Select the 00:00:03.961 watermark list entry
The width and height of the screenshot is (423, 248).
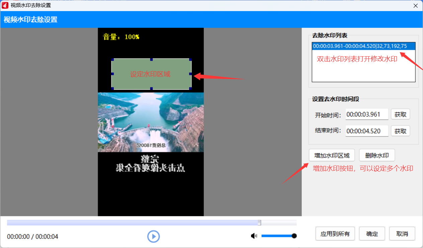click(360, 46)
